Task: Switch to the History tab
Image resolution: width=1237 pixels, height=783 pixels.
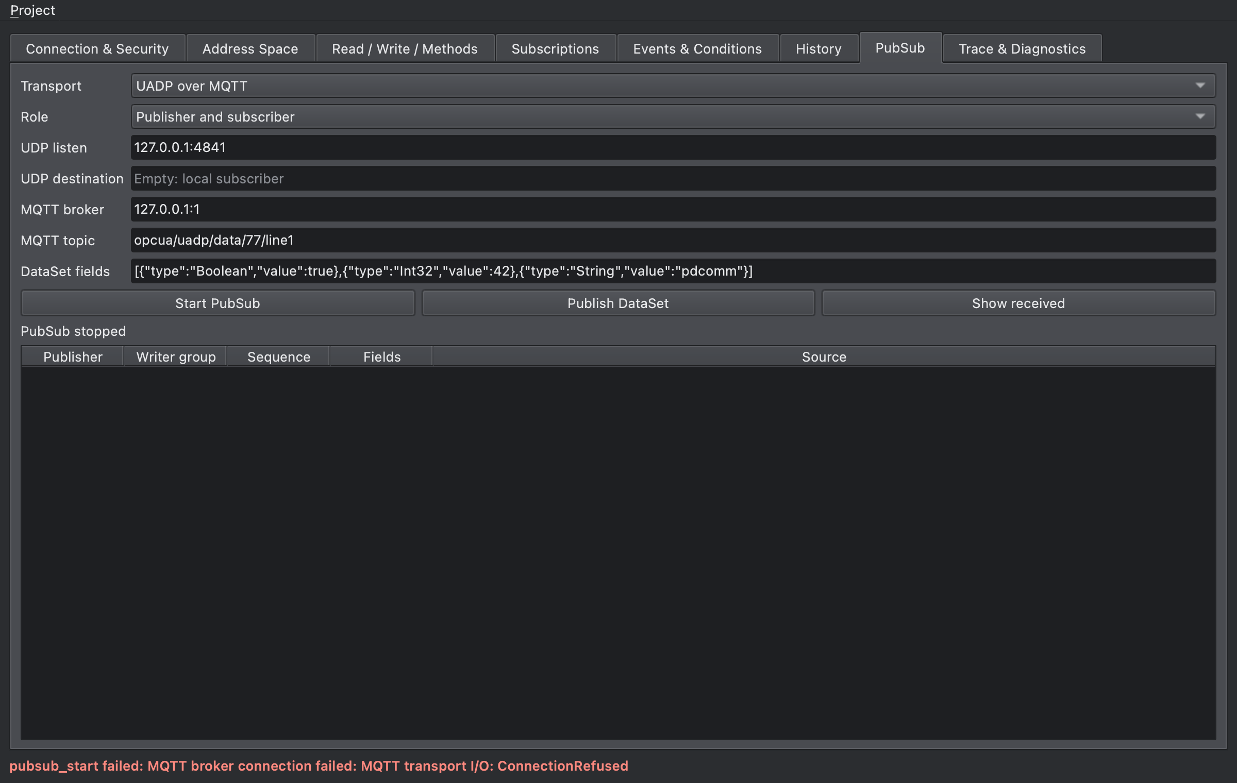Action: [x=819, y=49]
